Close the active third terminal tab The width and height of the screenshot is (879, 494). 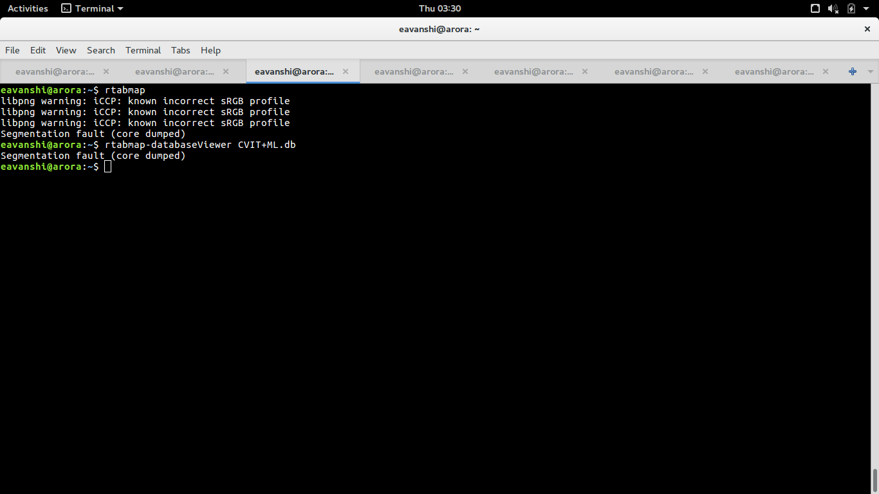click(346, 71)
